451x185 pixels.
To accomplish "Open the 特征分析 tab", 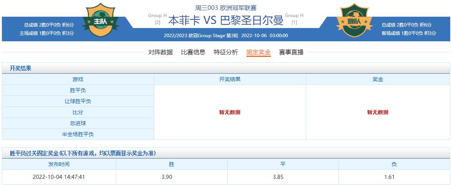I will point(226,52).
